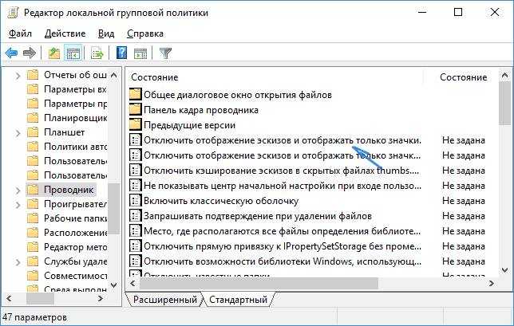Switch to the Стандартный tab
The image size is (514, 326).
239,300
